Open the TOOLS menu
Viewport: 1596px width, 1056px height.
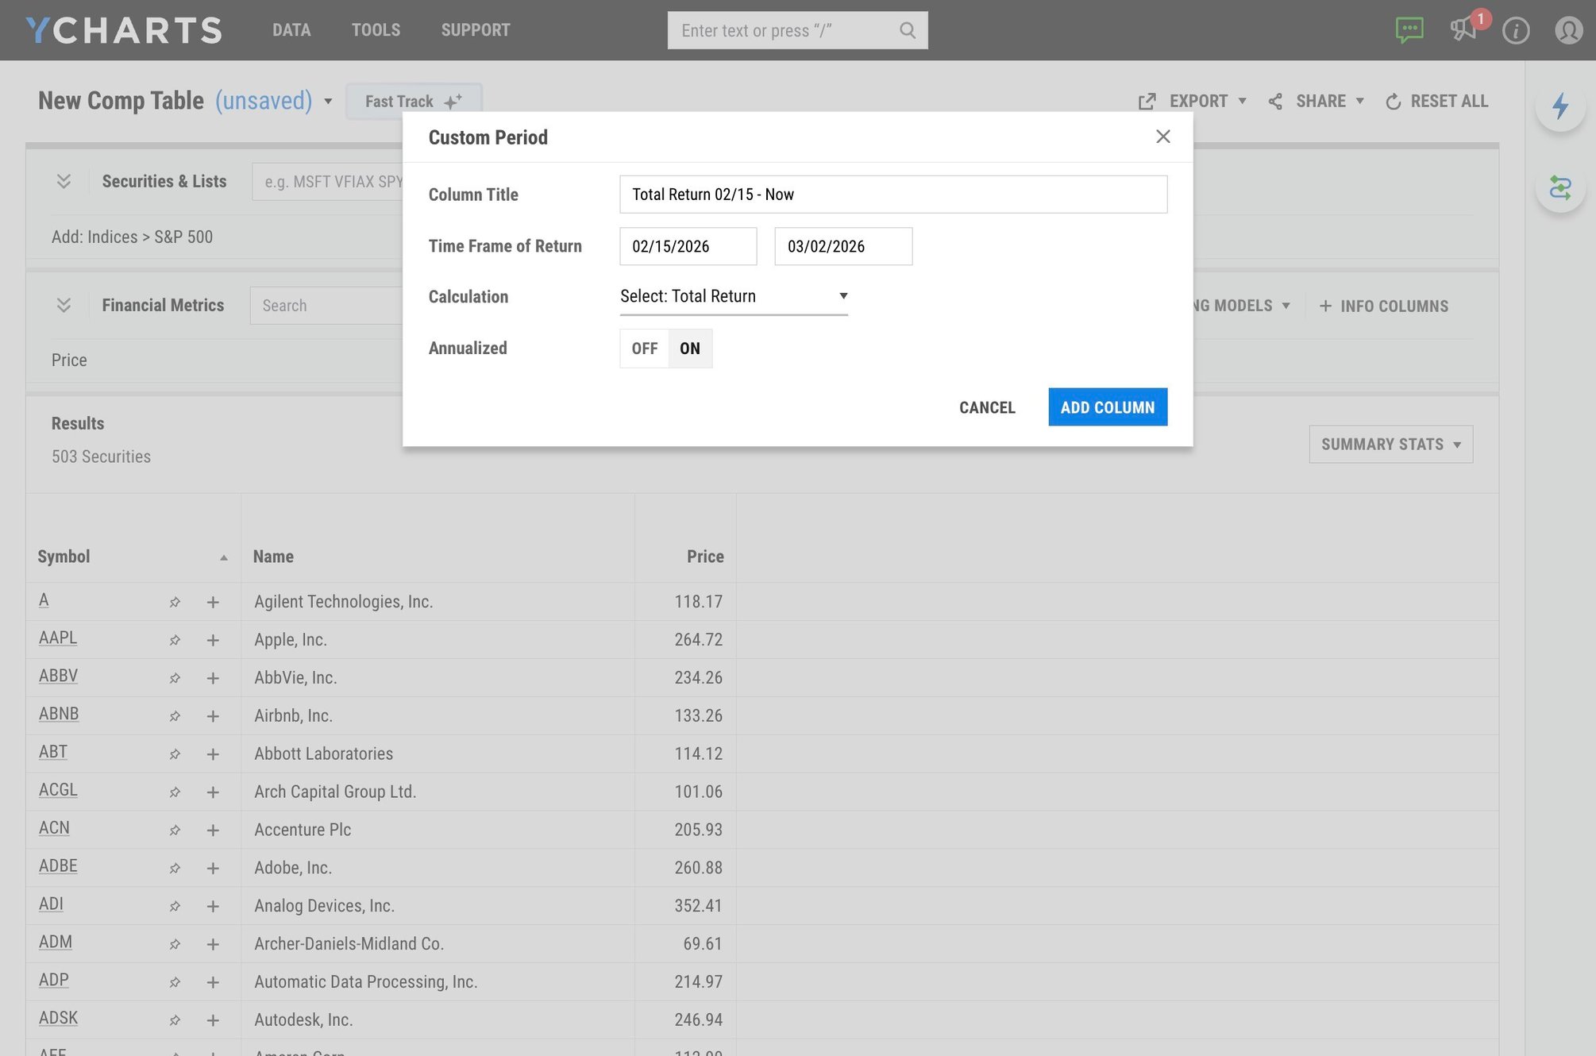(x=376, y=30)
